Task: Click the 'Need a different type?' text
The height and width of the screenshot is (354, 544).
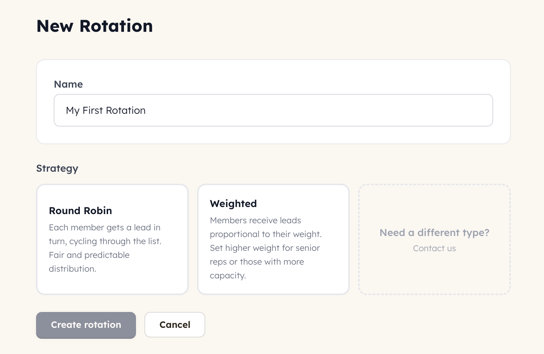Action: click(434, 232)
